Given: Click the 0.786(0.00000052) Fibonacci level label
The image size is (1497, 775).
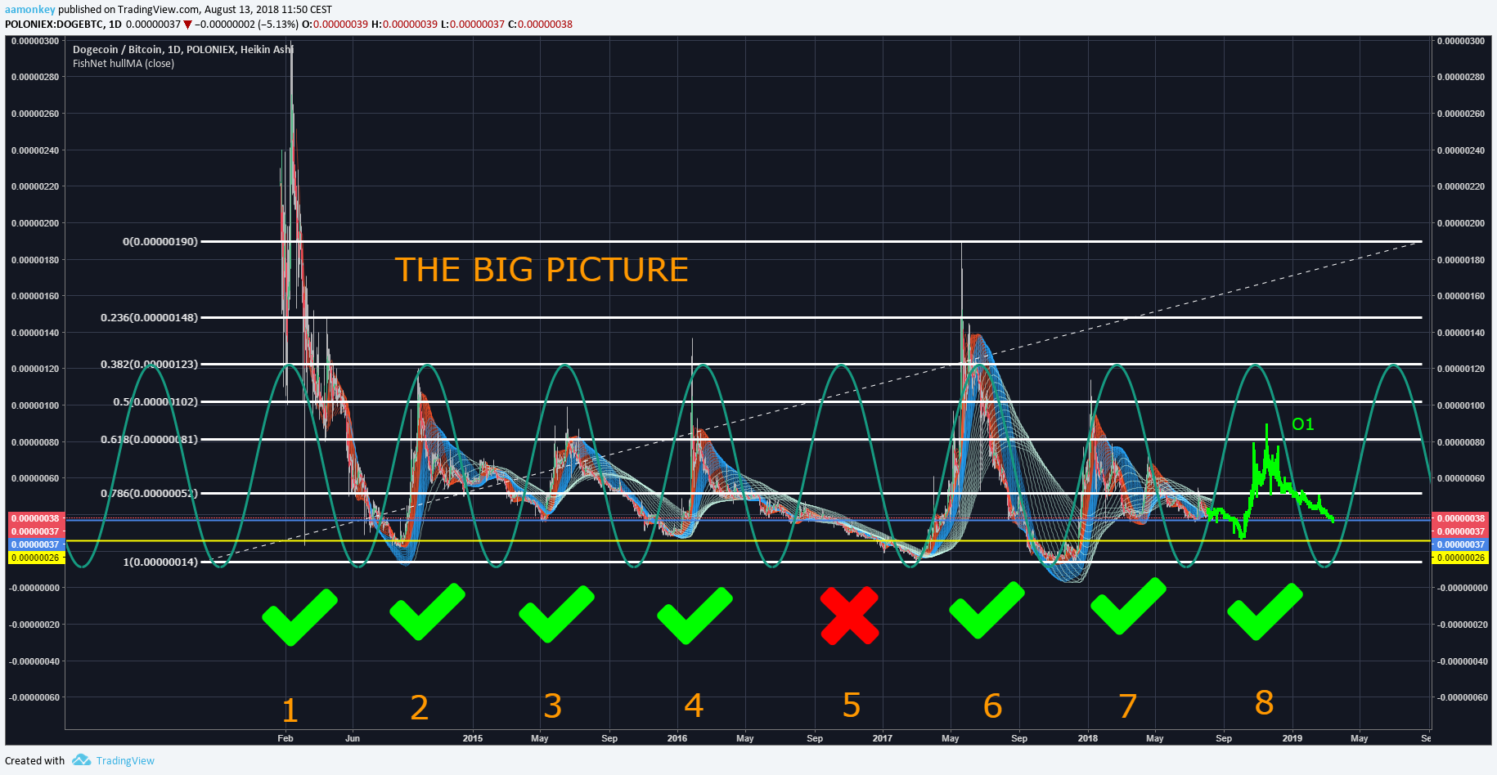Looking at the screenshot, I should tap(150, 493).
